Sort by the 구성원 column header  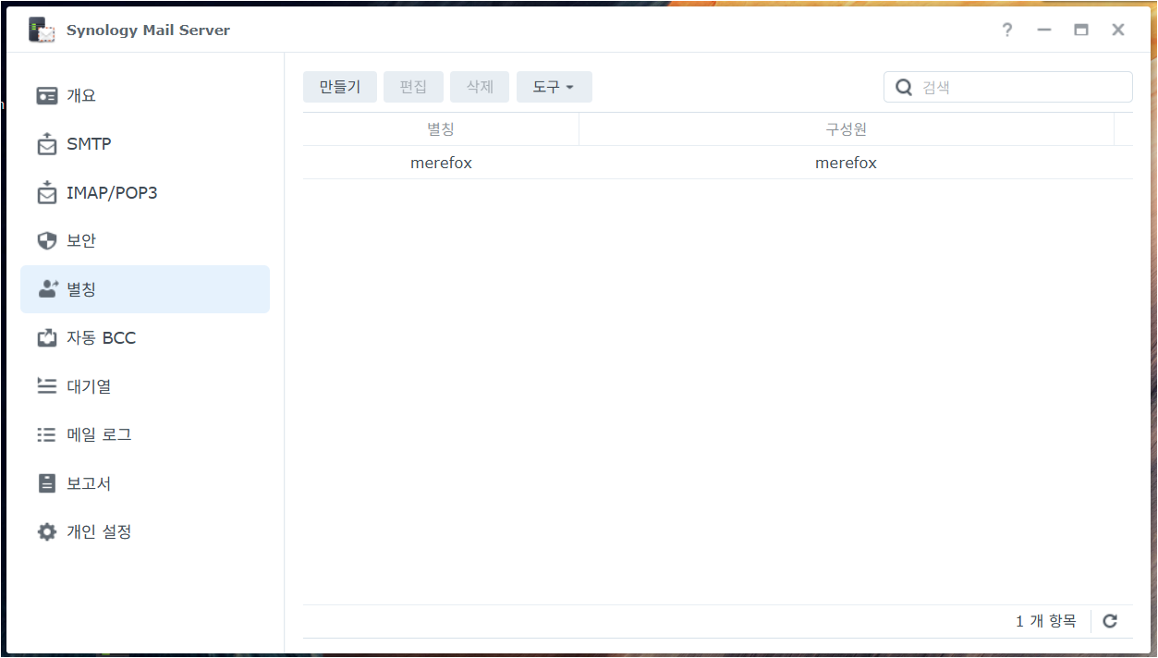point(846,128)
